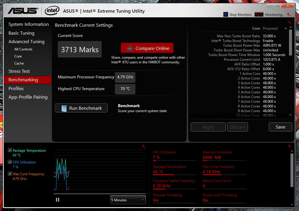Viewport: 299px width, 211px height.
Task: Click wrench icon above Core settings list
Action: click(290, 22)
